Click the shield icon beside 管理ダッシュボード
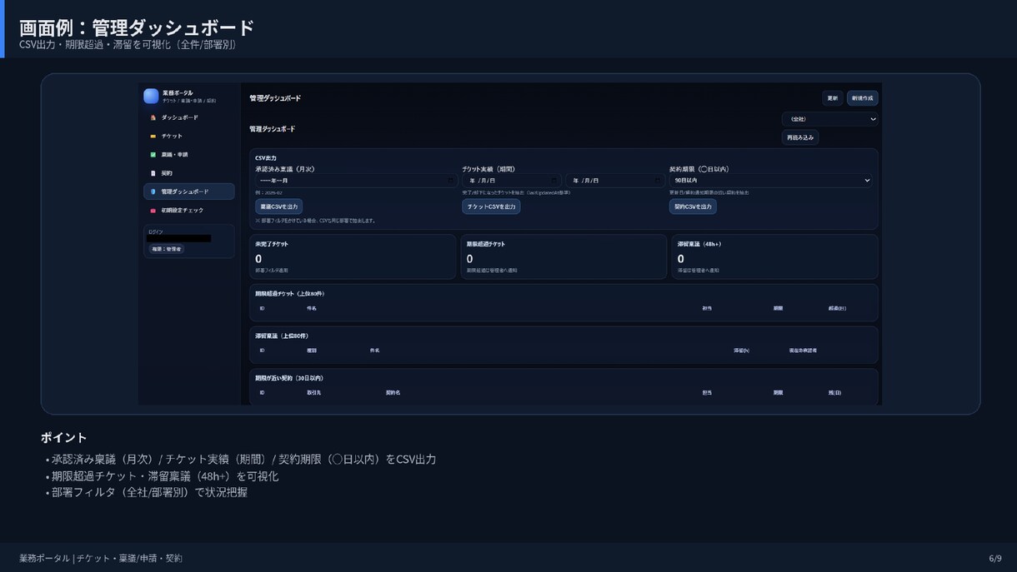 click(x=153, y=191)
